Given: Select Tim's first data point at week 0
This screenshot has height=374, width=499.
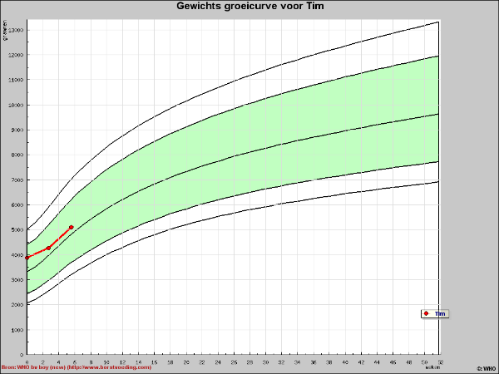Looking at the screenshot, I should [x=27, y=258].
